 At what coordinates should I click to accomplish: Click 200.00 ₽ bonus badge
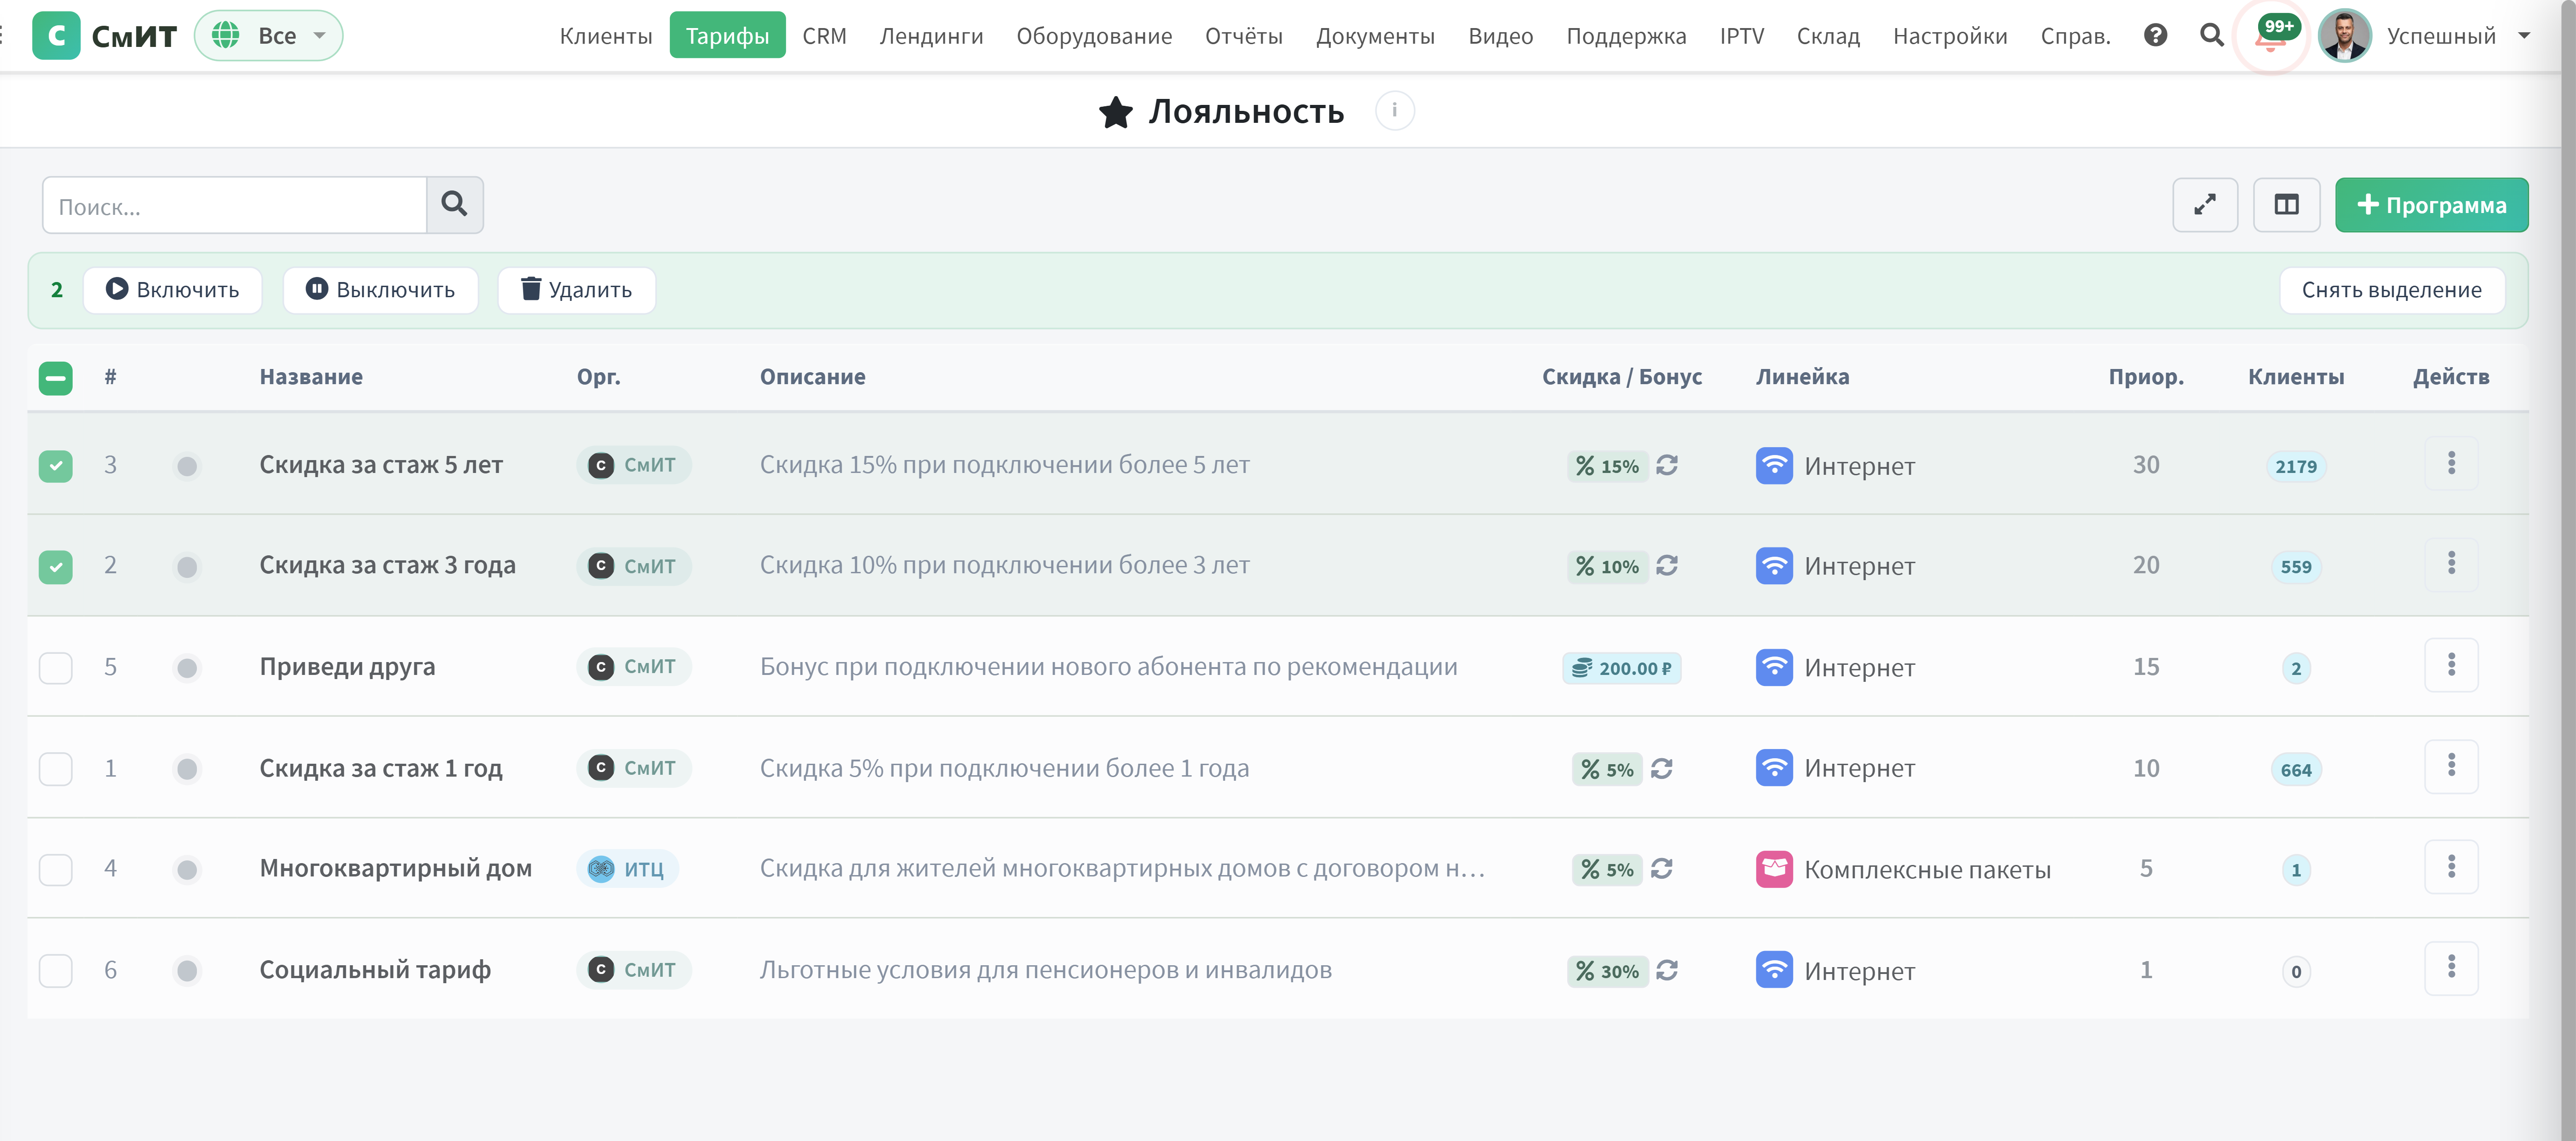1621,668
